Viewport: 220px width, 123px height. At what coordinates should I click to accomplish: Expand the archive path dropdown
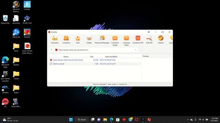click(135, 50)
